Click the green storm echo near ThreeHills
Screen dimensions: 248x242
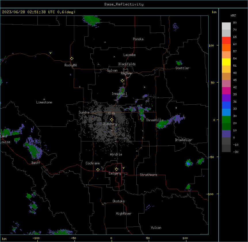tap(163, 124)
